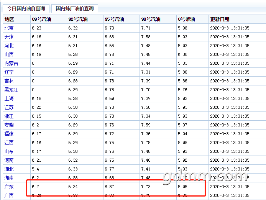266x200 pixels.
Task: Select 安徽 98号汽油 price 7.59
Action: tap(146, 125)
